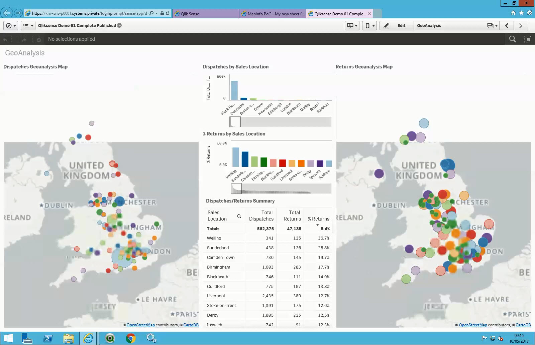
Task: Click the Dispatches Geoanalysis Map title
Action: coord(35,67)
